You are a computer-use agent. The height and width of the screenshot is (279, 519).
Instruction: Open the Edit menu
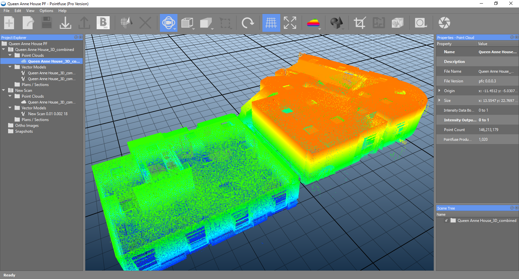coord(18,11)
